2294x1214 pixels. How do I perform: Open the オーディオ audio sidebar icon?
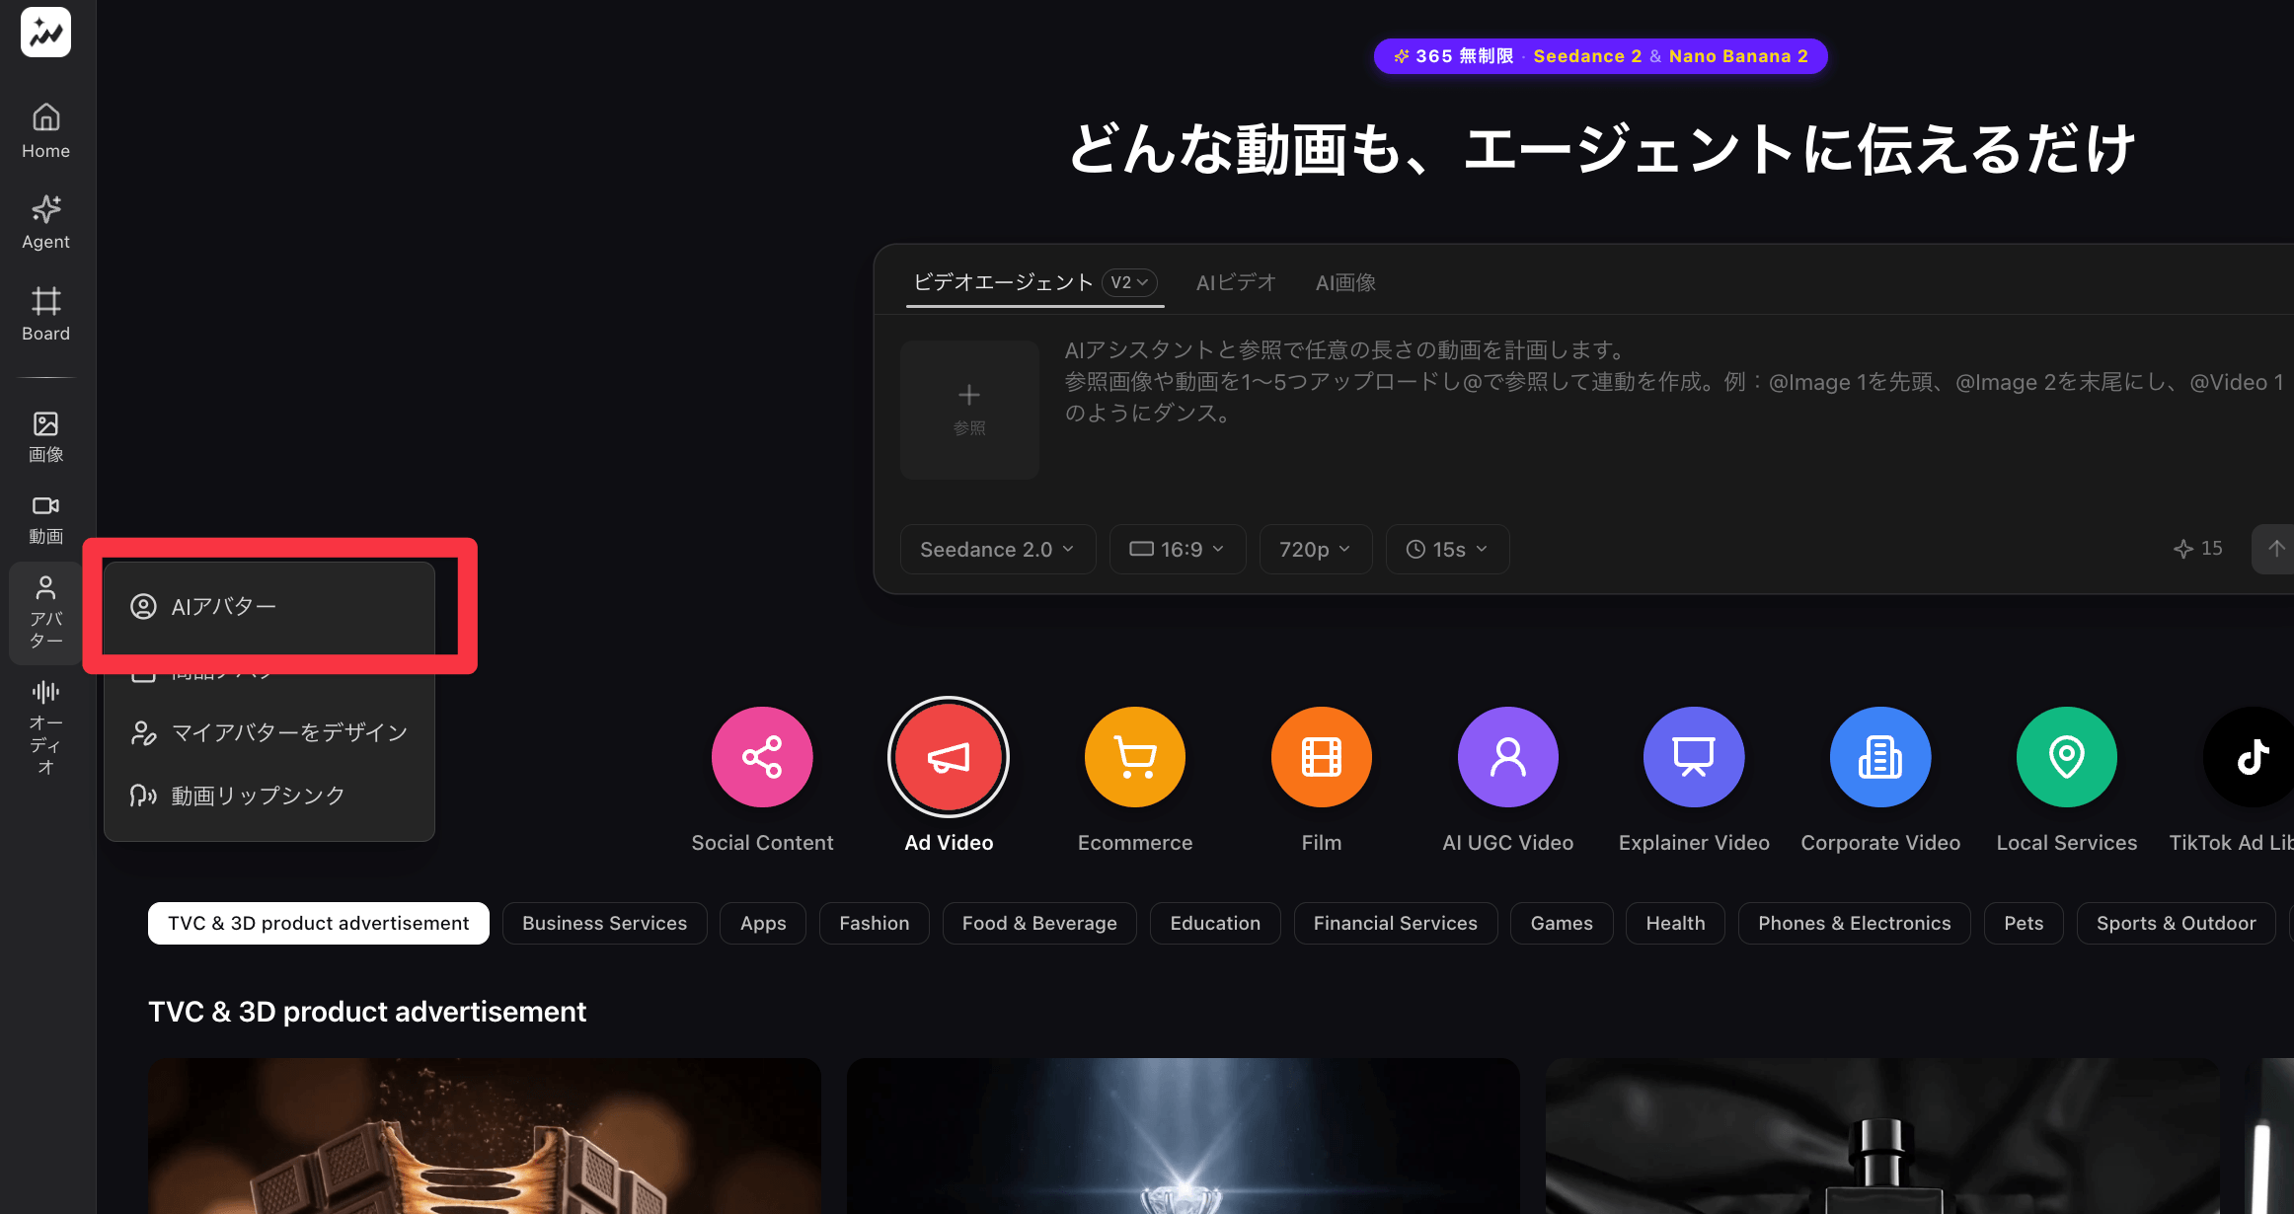[45, 726]
